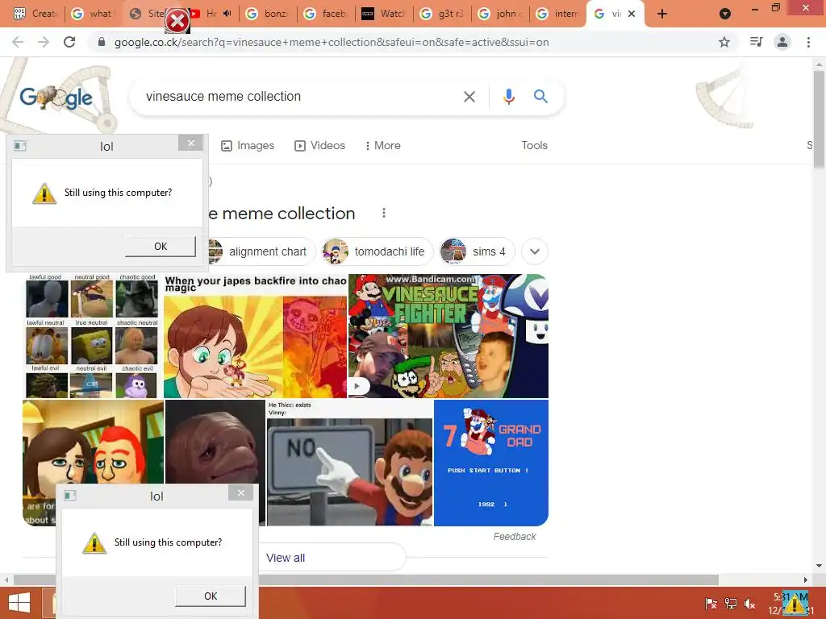
Task: Switch to the Watch tab
Action: click(383, 14)
